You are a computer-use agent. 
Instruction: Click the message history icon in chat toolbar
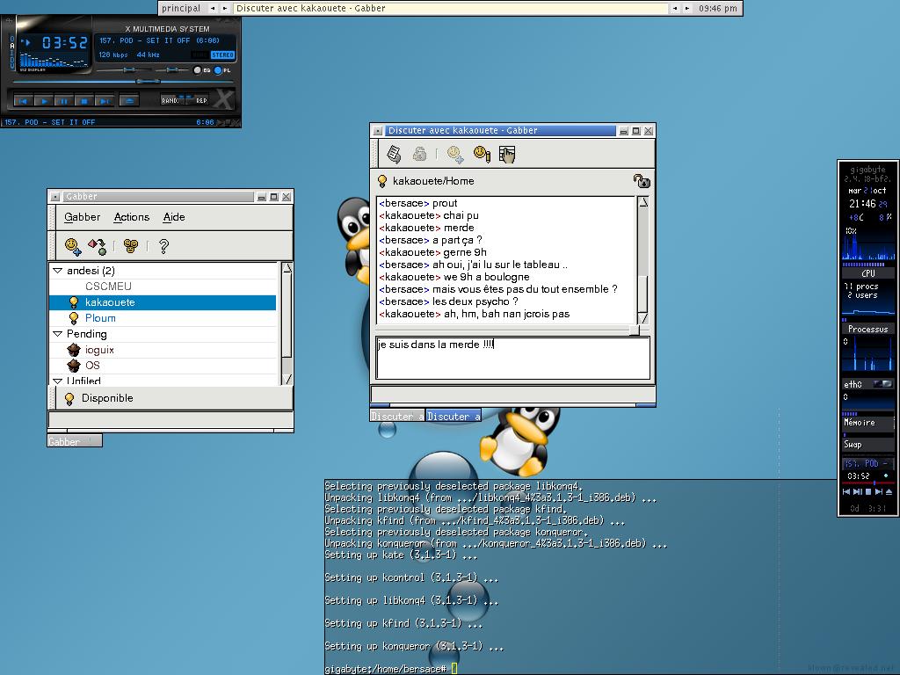coord(394,154)
